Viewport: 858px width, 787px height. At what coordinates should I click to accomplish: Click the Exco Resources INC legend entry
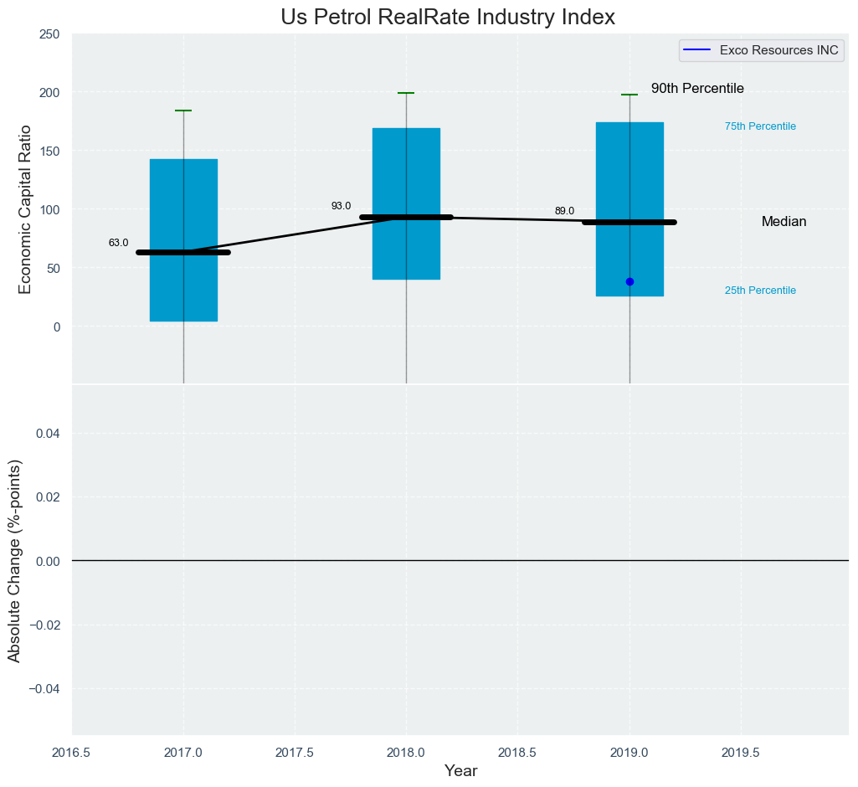point(761,50)
